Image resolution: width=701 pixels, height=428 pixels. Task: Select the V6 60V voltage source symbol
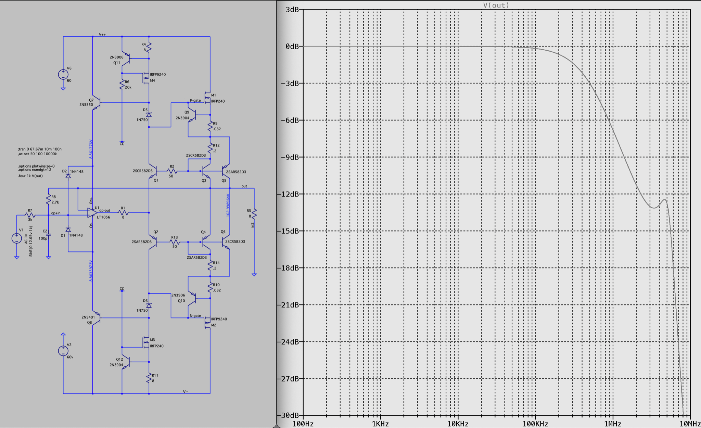[63, 75]
